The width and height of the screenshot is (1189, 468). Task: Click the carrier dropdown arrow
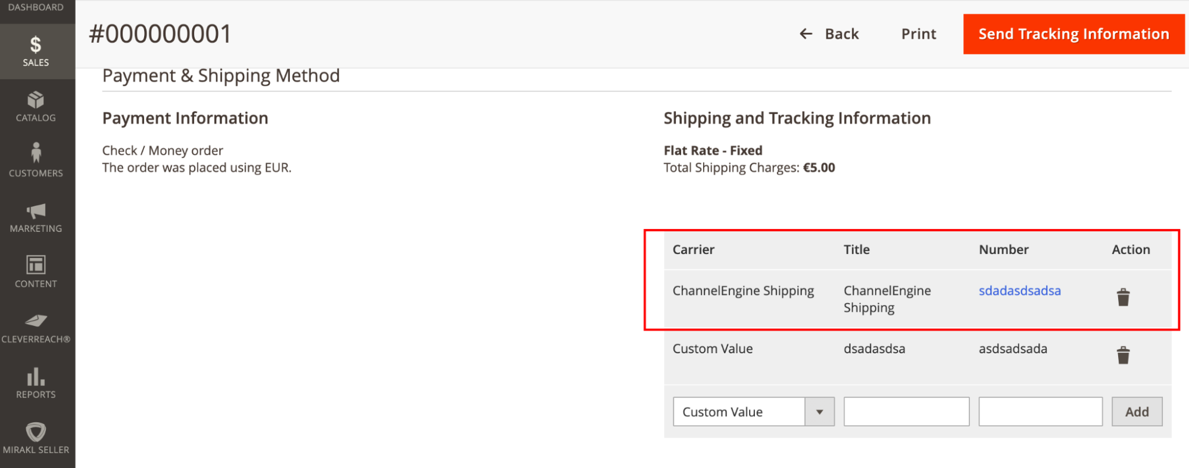[x=820, y=412]
